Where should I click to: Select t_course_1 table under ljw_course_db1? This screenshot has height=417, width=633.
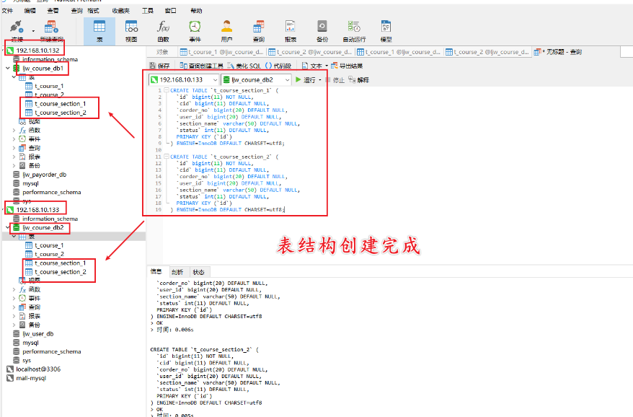click(49, 86)
